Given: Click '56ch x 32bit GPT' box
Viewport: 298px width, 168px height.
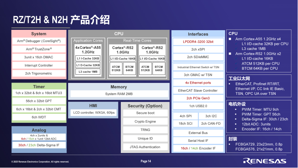Looking at the screenshot, I should click(x=39, y=101).
